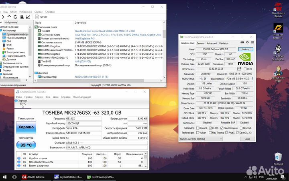Screen dimensions: 289x181
Task: Click GPU-Z Close button
Action: pos(247,139)
